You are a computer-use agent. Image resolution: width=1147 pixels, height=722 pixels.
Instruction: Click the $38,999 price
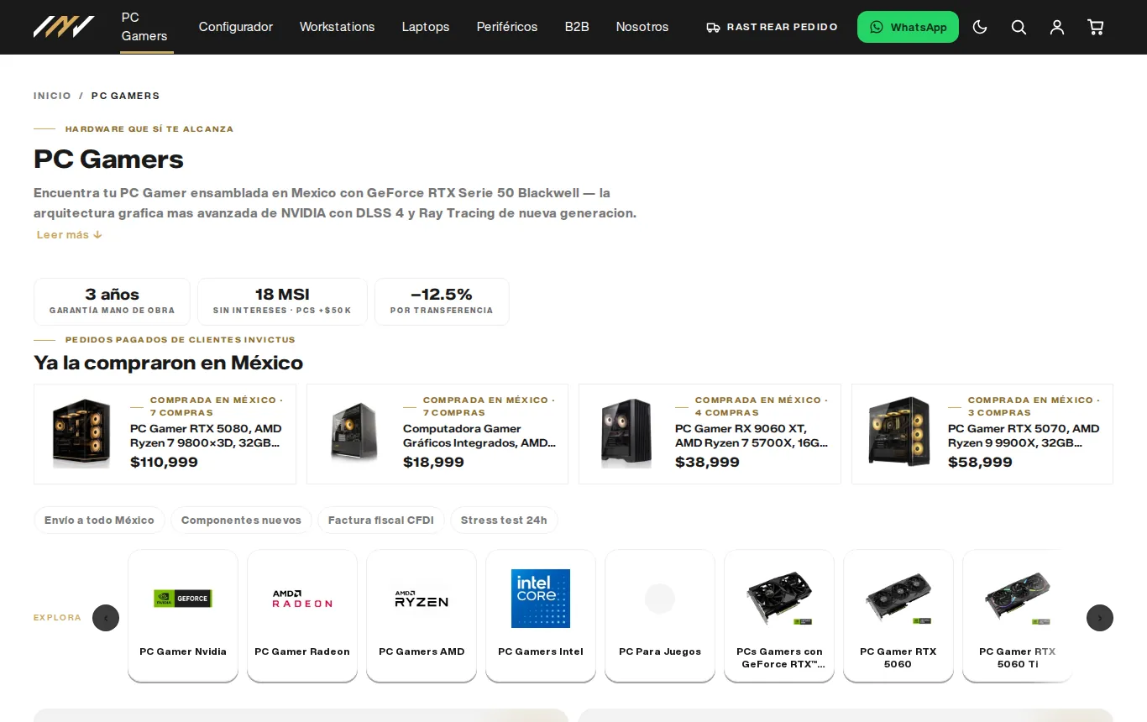point(708,463)
